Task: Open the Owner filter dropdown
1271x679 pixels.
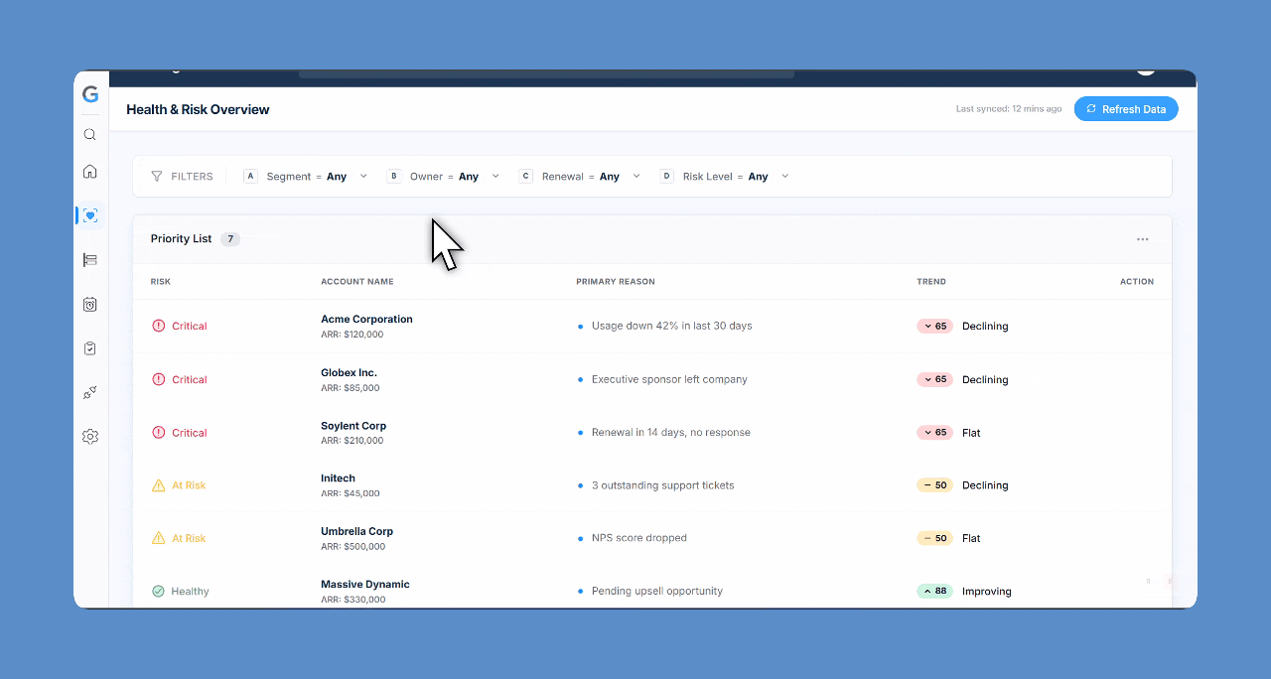Action: point(495,176)
